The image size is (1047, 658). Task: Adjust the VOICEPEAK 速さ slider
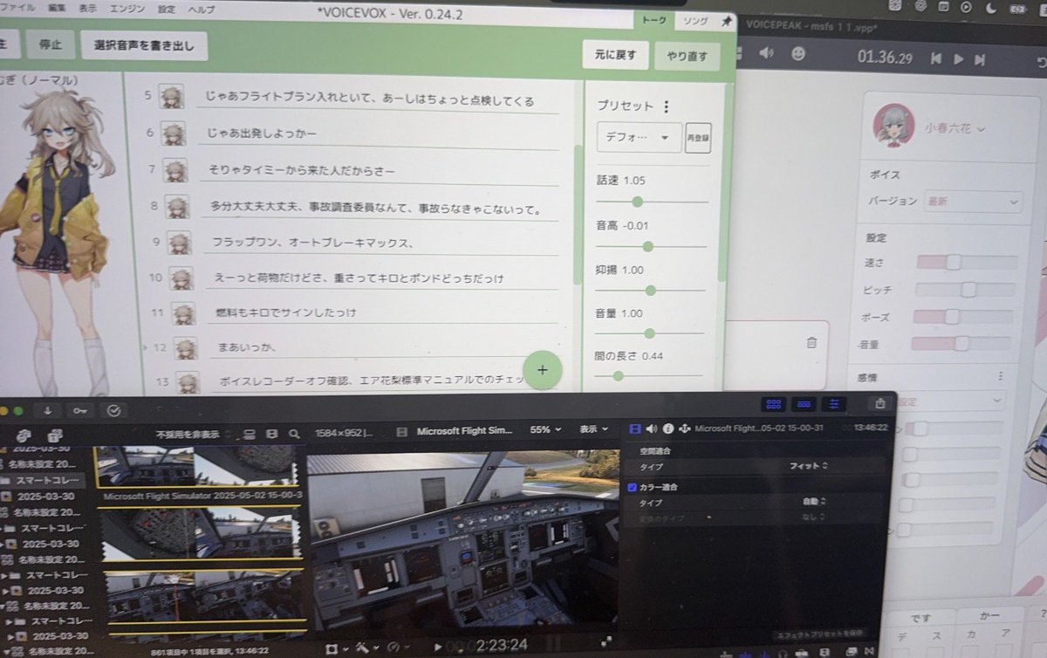coord(967,262)
